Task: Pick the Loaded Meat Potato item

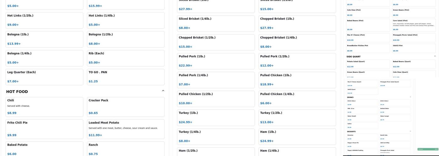Action: pos(125,129)
